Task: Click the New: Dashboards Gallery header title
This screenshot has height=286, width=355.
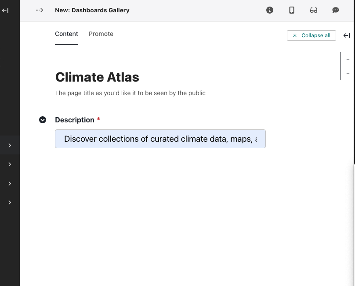Action: tap(92, 10)
